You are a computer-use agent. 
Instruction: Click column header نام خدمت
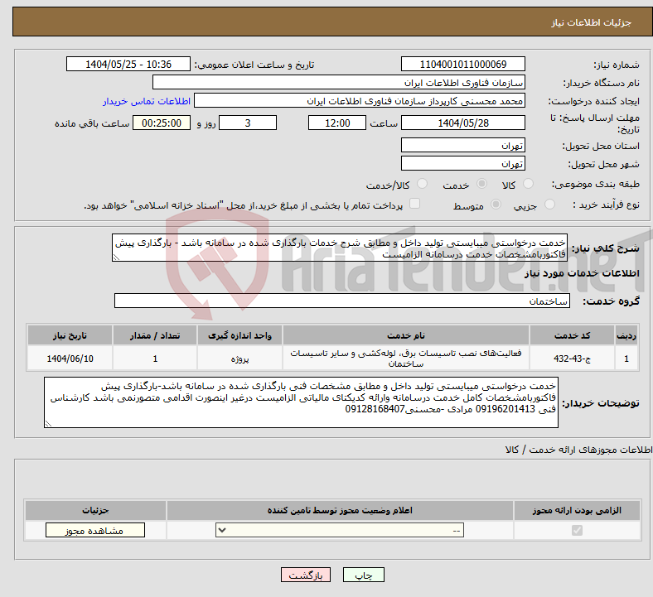406,335
